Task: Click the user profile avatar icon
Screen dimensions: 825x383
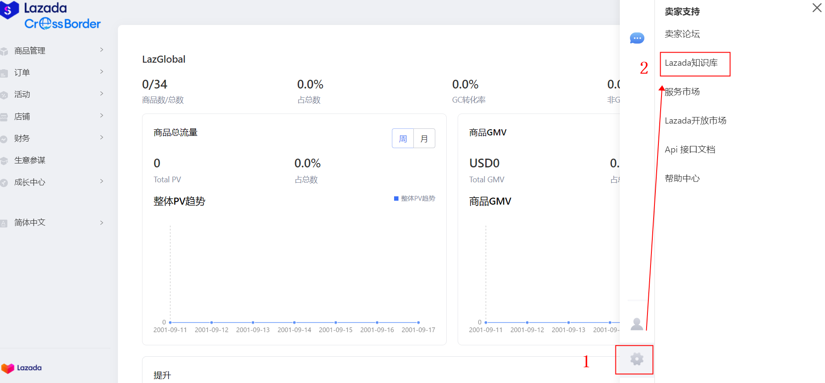Action: pyautogui.click(x=637, y=324)
